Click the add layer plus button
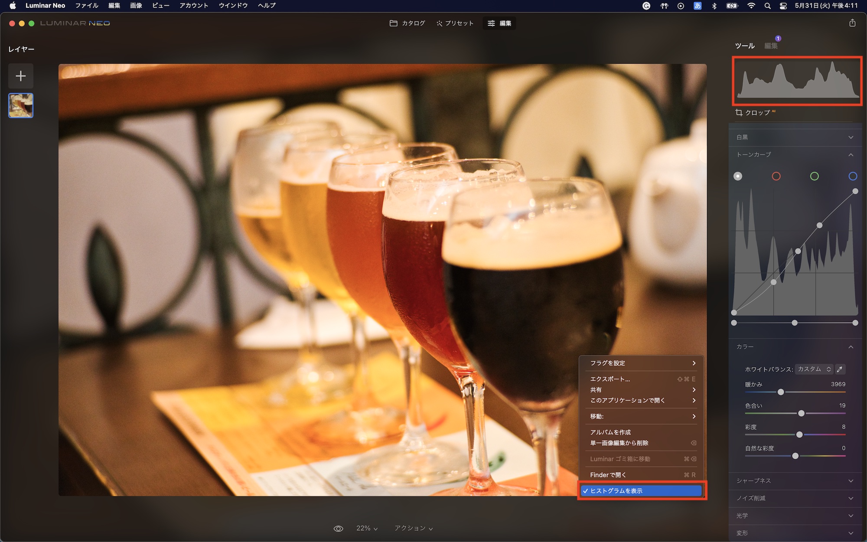Screen dimensions: 867x542 coord(20,76)
